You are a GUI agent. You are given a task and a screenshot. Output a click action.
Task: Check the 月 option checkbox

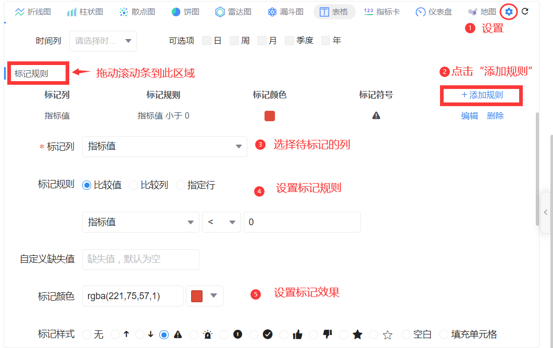[x=262, y=41]
